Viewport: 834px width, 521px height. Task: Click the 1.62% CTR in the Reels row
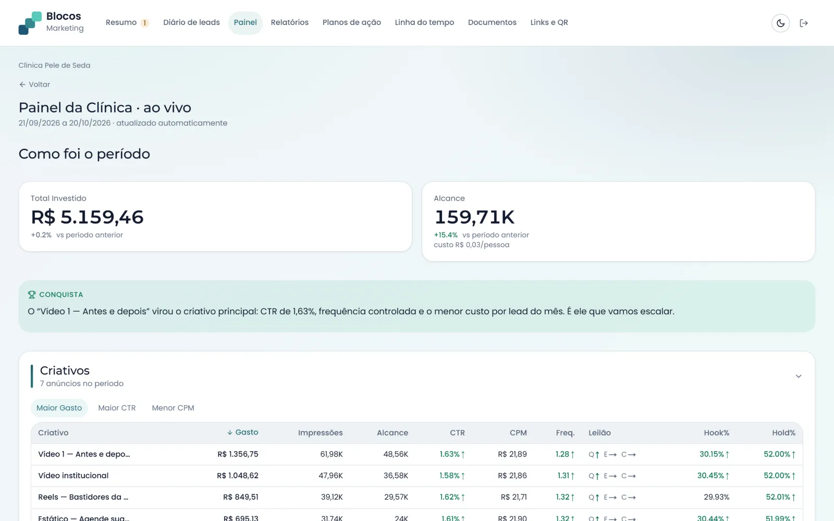(452, 497)
